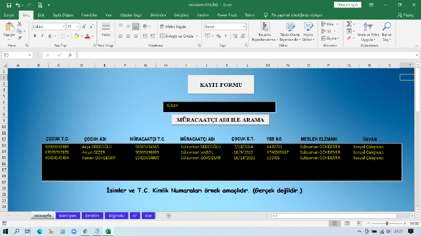Toggle align right button
421x236 pixels.
[135, 36]
